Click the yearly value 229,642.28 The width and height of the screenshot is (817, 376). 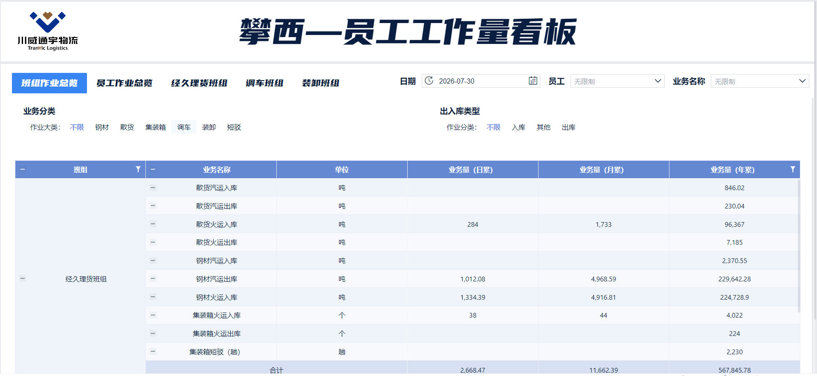point(734,279)
